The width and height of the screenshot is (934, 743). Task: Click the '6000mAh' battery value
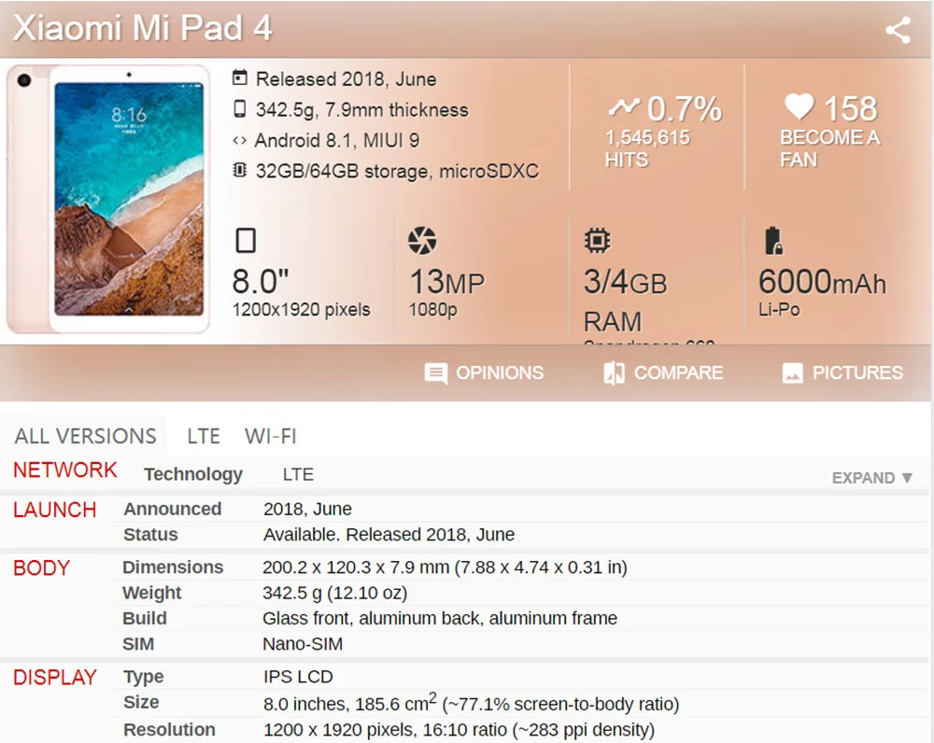[x=823, y=282]
